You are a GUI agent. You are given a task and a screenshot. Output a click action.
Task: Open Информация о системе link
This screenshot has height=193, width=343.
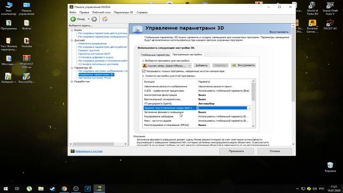click(89, 151)
